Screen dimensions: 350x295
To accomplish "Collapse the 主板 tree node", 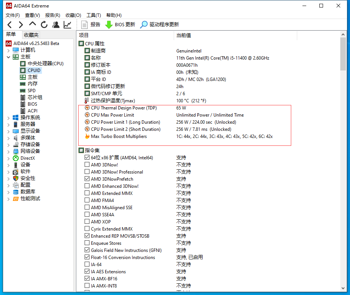I will 8,57.
